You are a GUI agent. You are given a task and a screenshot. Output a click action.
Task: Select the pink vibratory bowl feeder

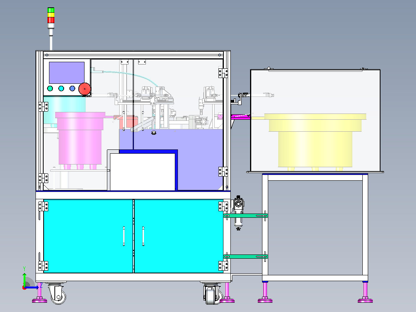[80, 140]
